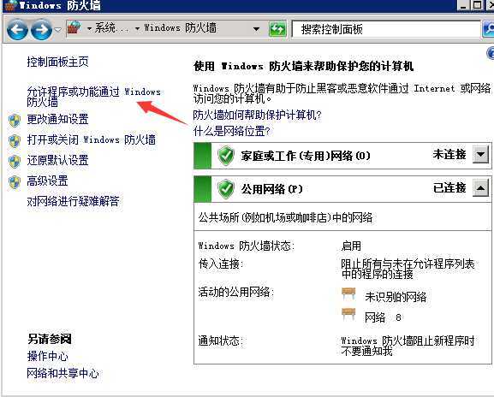The height and width of the screenshot is (397, 494).
Task: Collapse the 公用网络 section arrow
Action: pyautogui.click(x=480, y=188)
